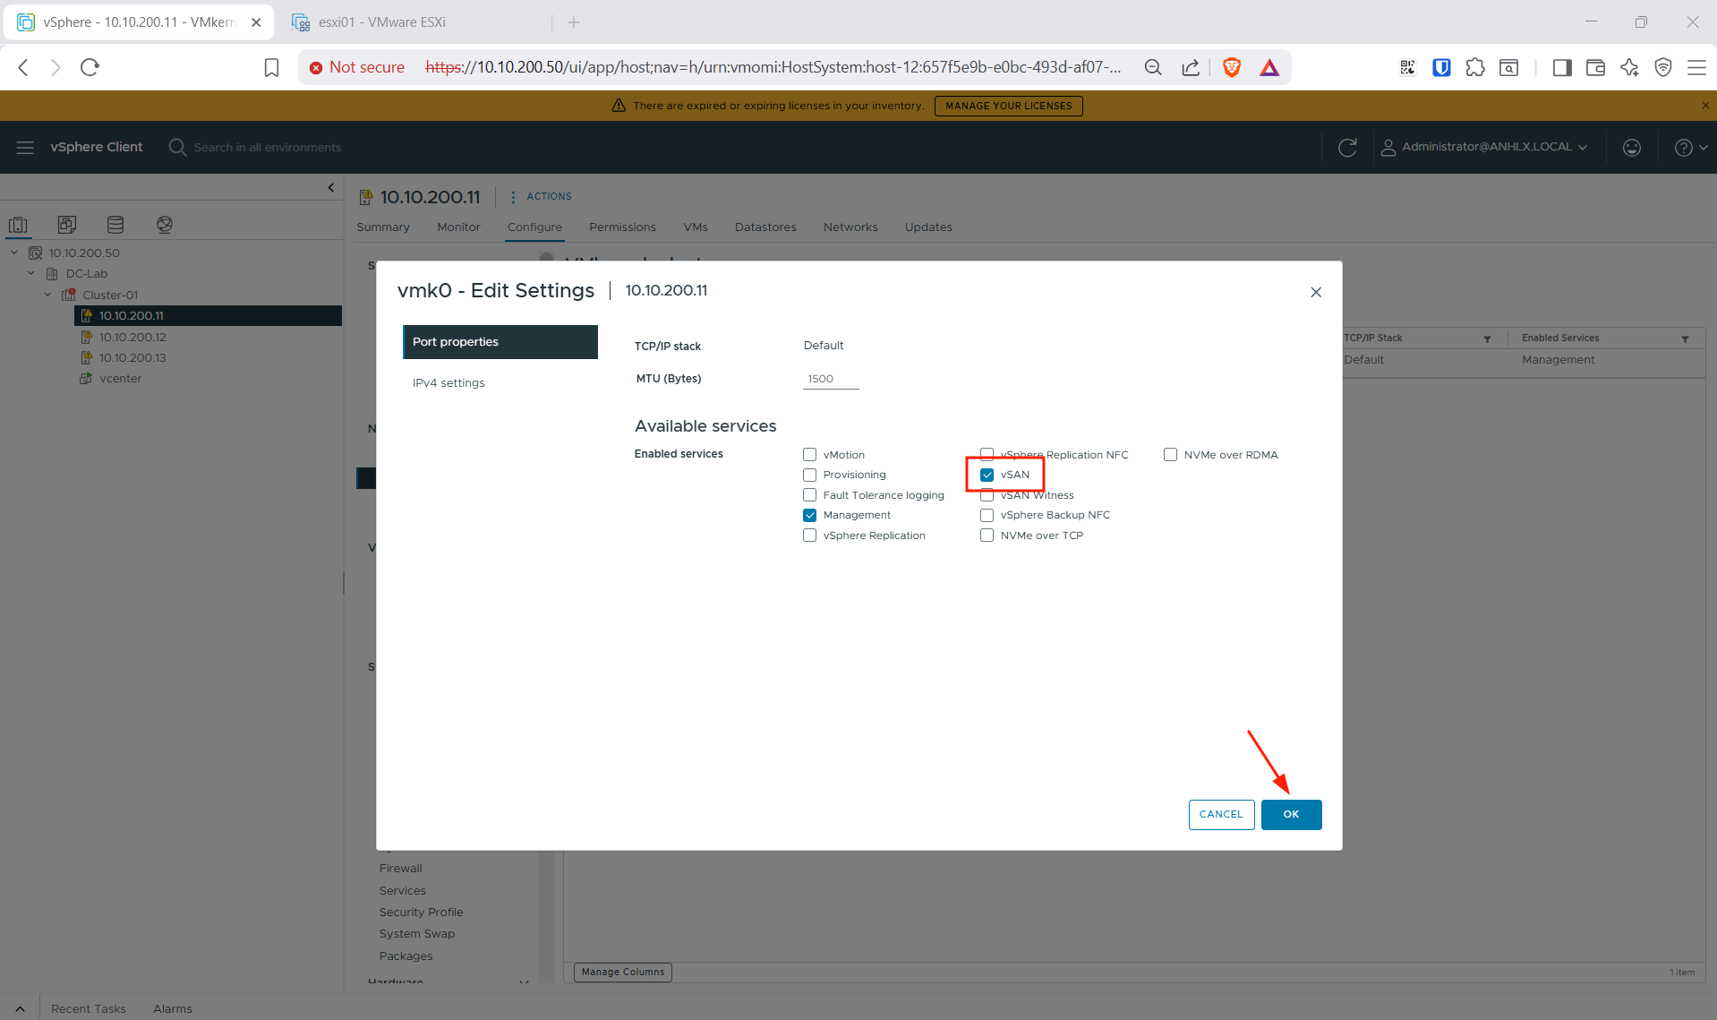Viewport: 1717px width, 1020px height.
Task: Select the Networking inventory icon
Action: click(x=165, y=225)
